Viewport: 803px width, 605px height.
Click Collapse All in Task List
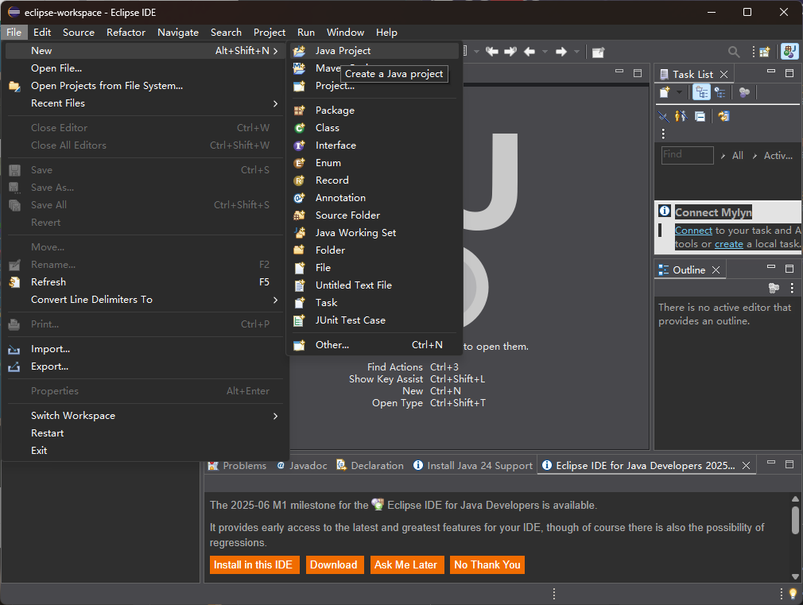pos(700,116)
